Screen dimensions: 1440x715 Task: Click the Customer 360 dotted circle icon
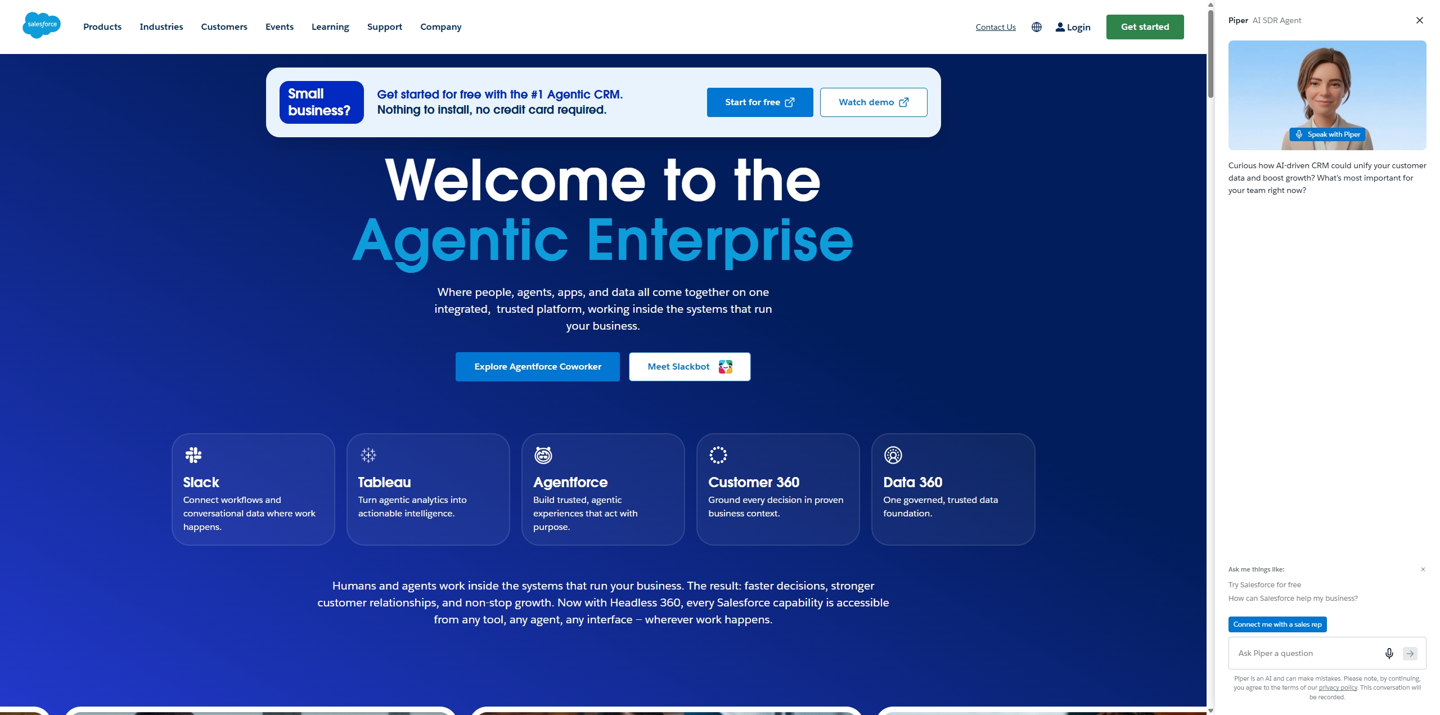coord(718,455)
